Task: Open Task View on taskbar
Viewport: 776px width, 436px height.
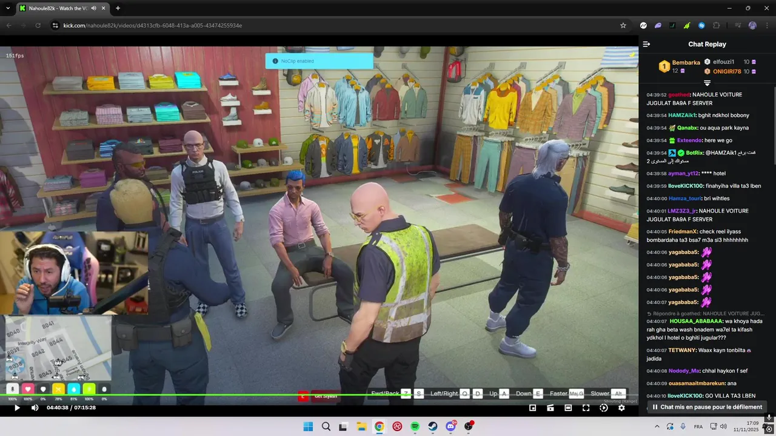Action: click(343, 426)
